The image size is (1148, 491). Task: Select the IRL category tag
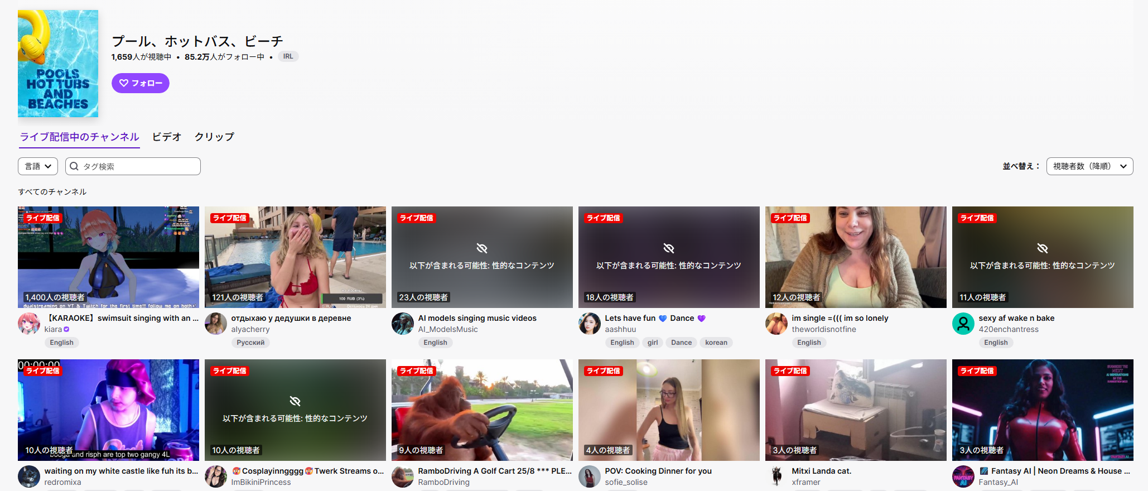click(288, 56)
